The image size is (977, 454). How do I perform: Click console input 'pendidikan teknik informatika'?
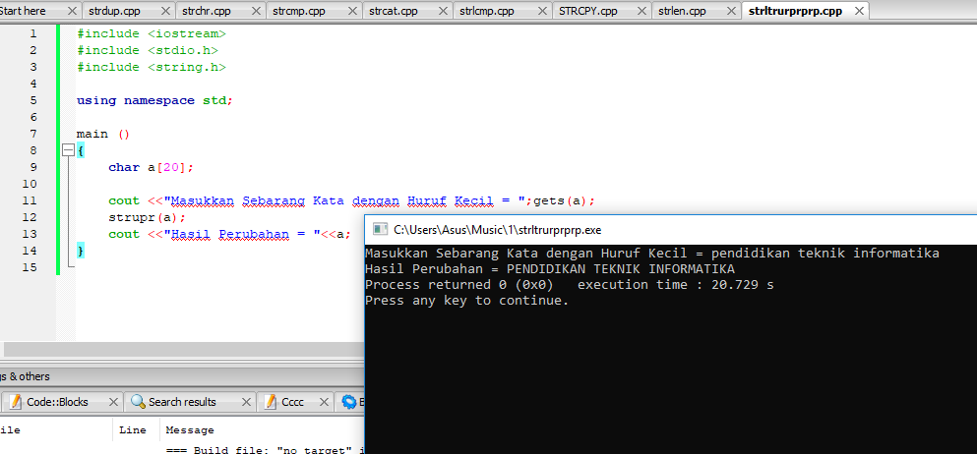[824, 254]
